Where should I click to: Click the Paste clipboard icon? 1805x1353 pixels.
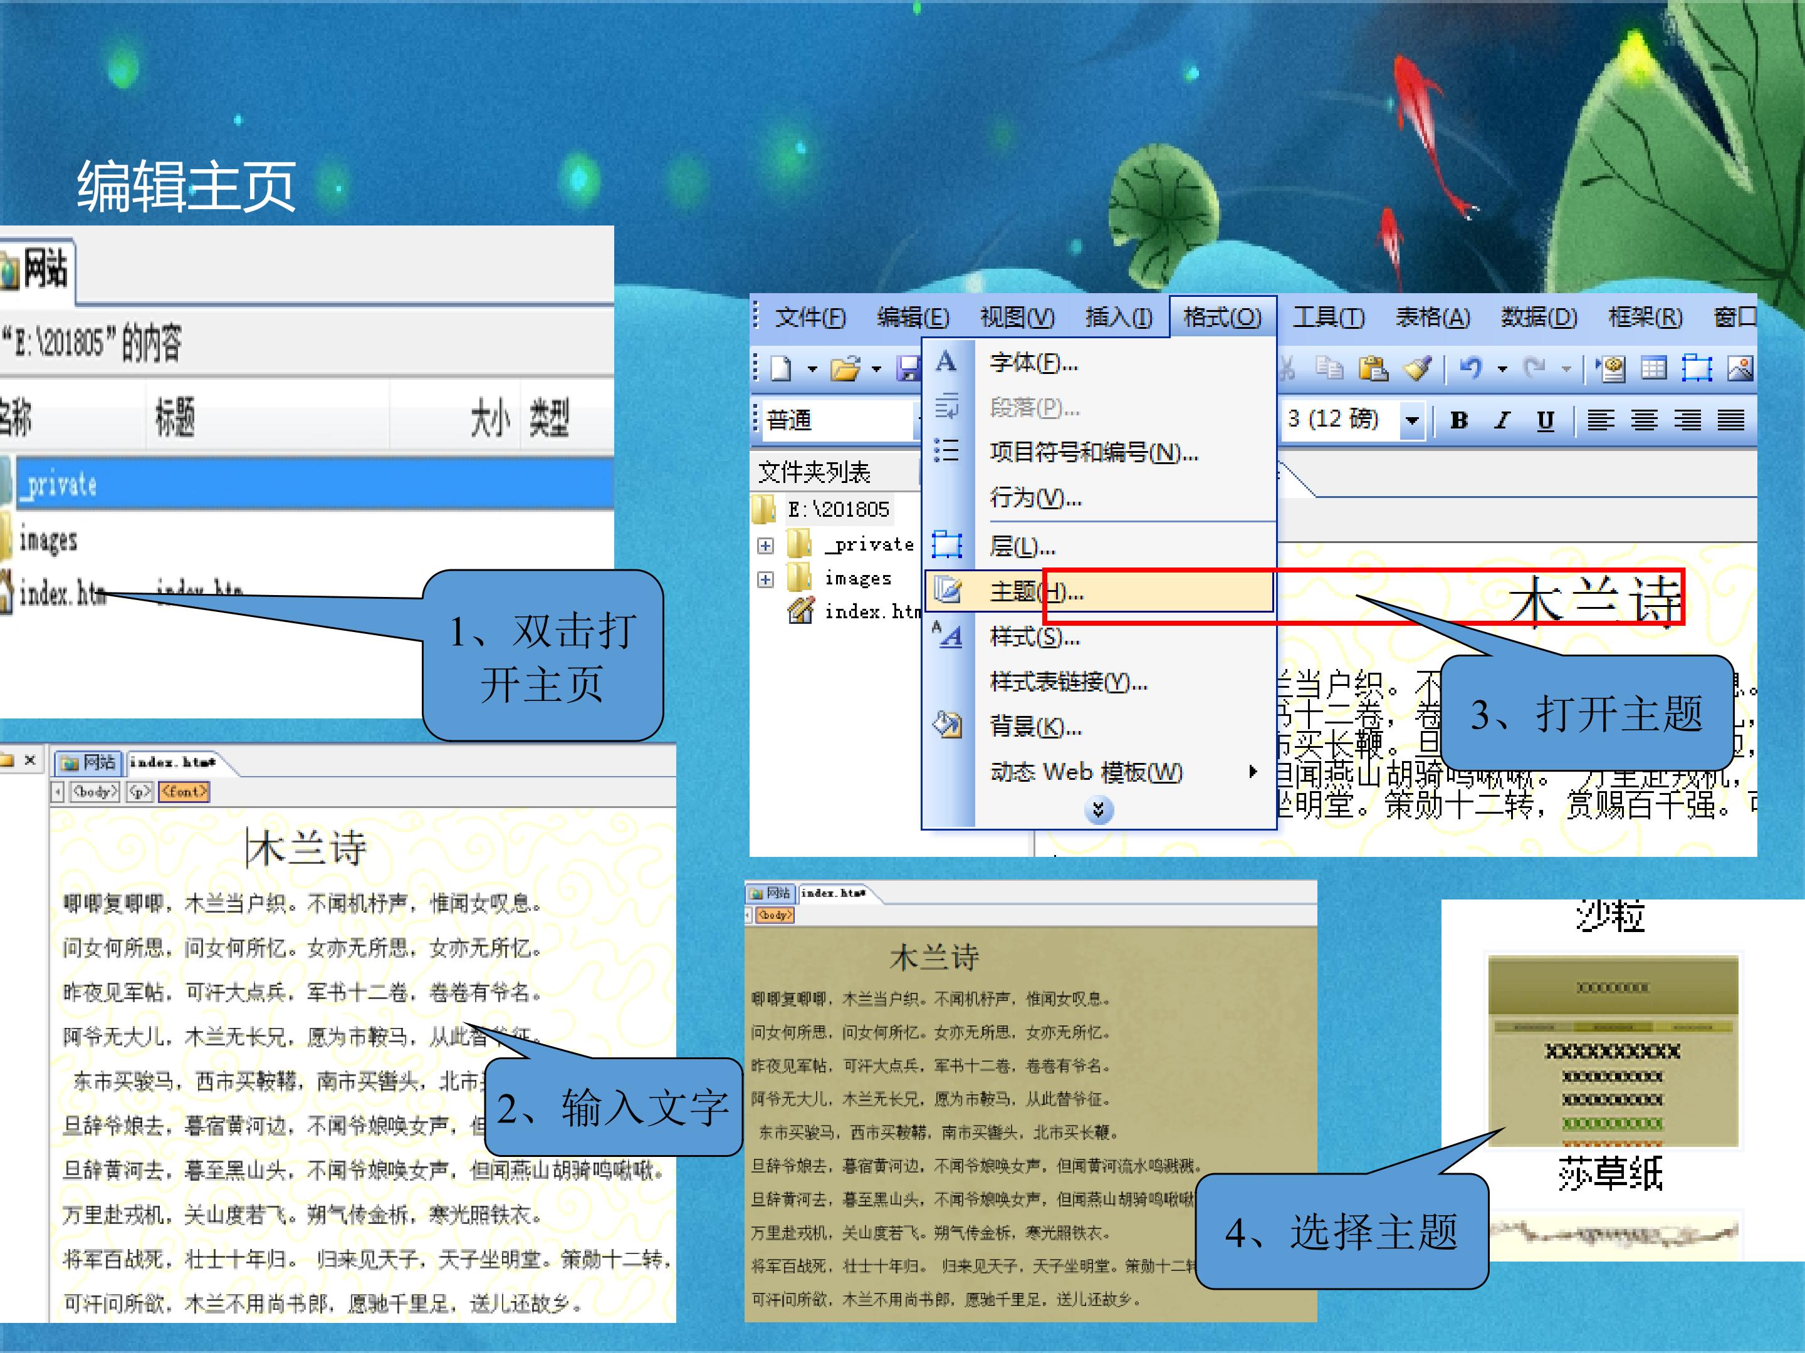(1373, 368)
